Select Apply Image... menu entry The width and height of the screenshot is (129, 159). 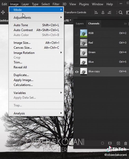[23, 80]
